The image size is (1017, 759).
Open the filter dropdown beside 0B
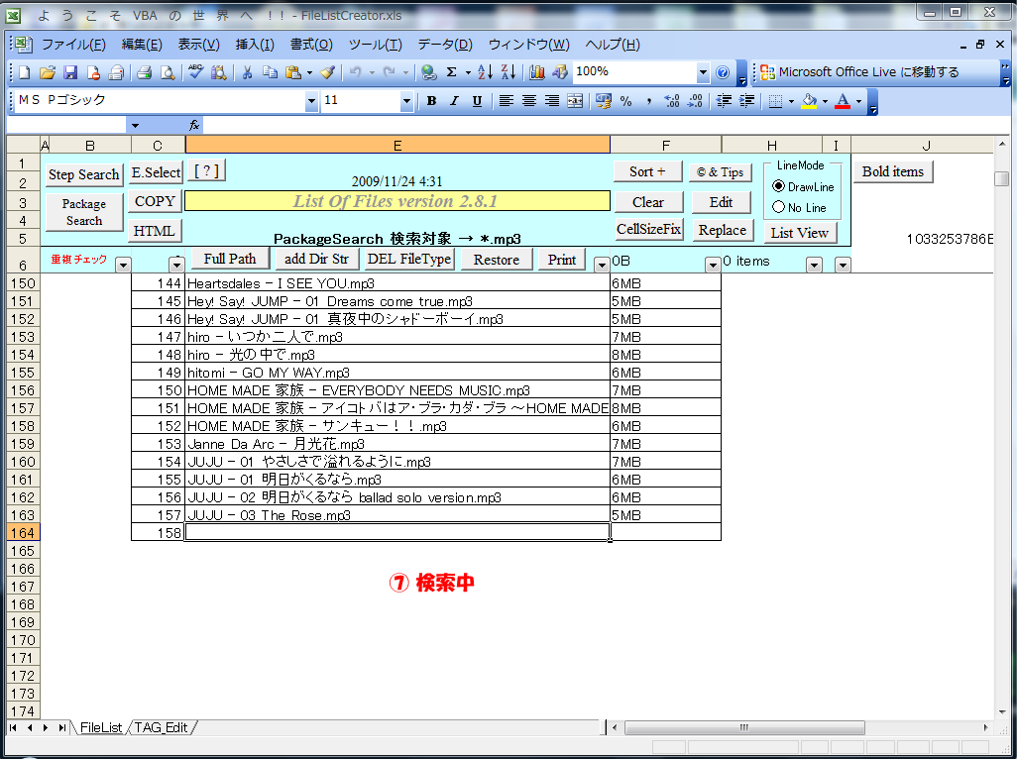[713, 265]
